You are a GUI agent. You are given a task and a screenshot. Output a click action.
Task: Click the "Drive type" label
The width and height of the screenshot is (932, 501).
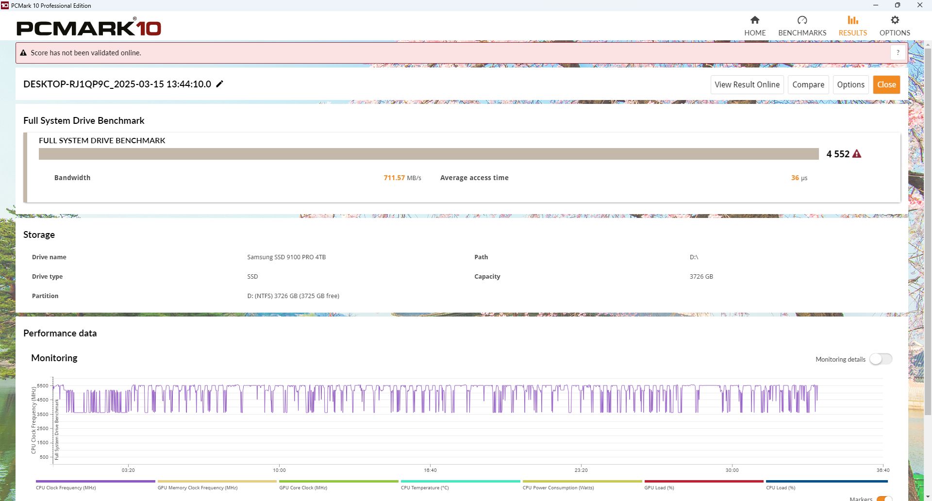47,276
